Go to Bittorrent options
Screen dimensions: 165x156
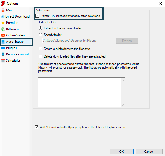coord(13,29)
